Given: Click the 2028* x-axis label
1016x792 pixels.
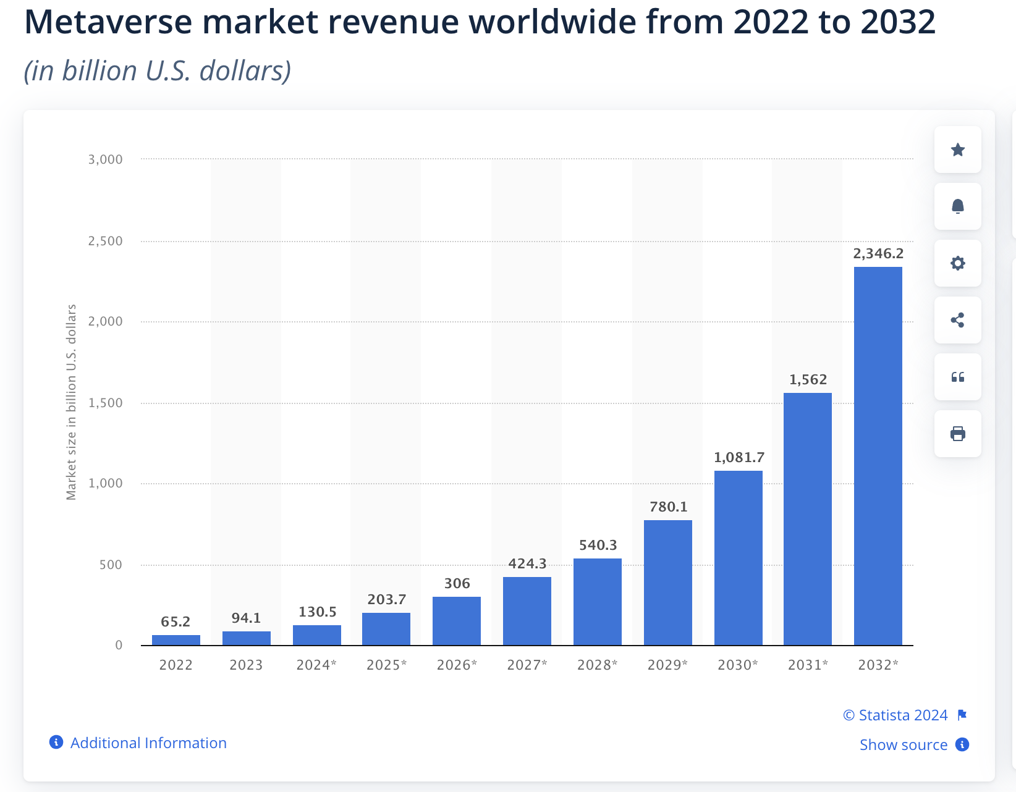Looking at the screenshot, I should point(598,665).
